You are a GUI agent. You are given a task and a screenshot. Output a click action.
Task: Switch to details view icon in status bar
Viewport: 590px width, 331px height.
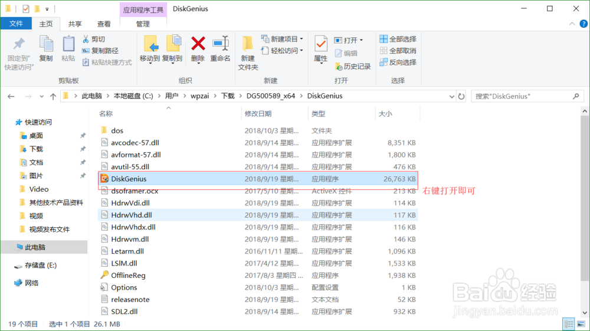click(x=569, y=324)
